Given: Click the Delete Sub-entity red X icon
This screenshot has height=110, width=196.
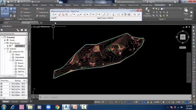Looking at the screenshot, I should 113,15.
